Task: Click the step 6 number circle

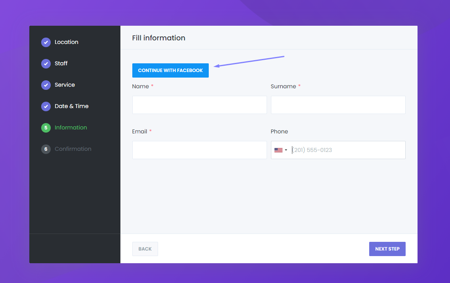Action: point(46,149)
